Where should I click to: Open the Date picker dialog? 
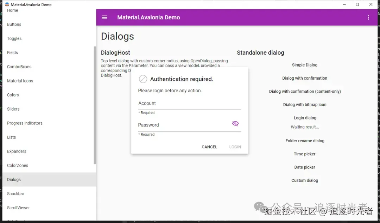coord(305,167)
